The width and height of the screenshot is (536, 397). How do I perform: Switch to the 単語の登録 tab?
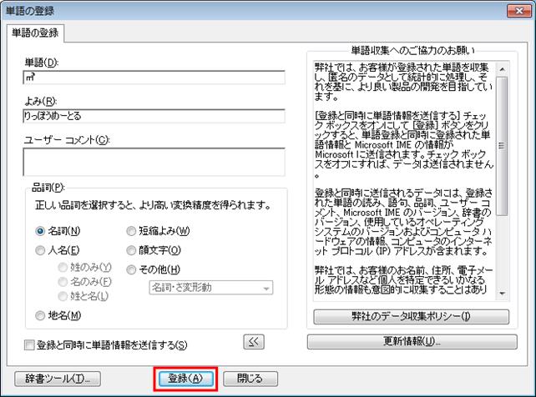pos(35,33)
